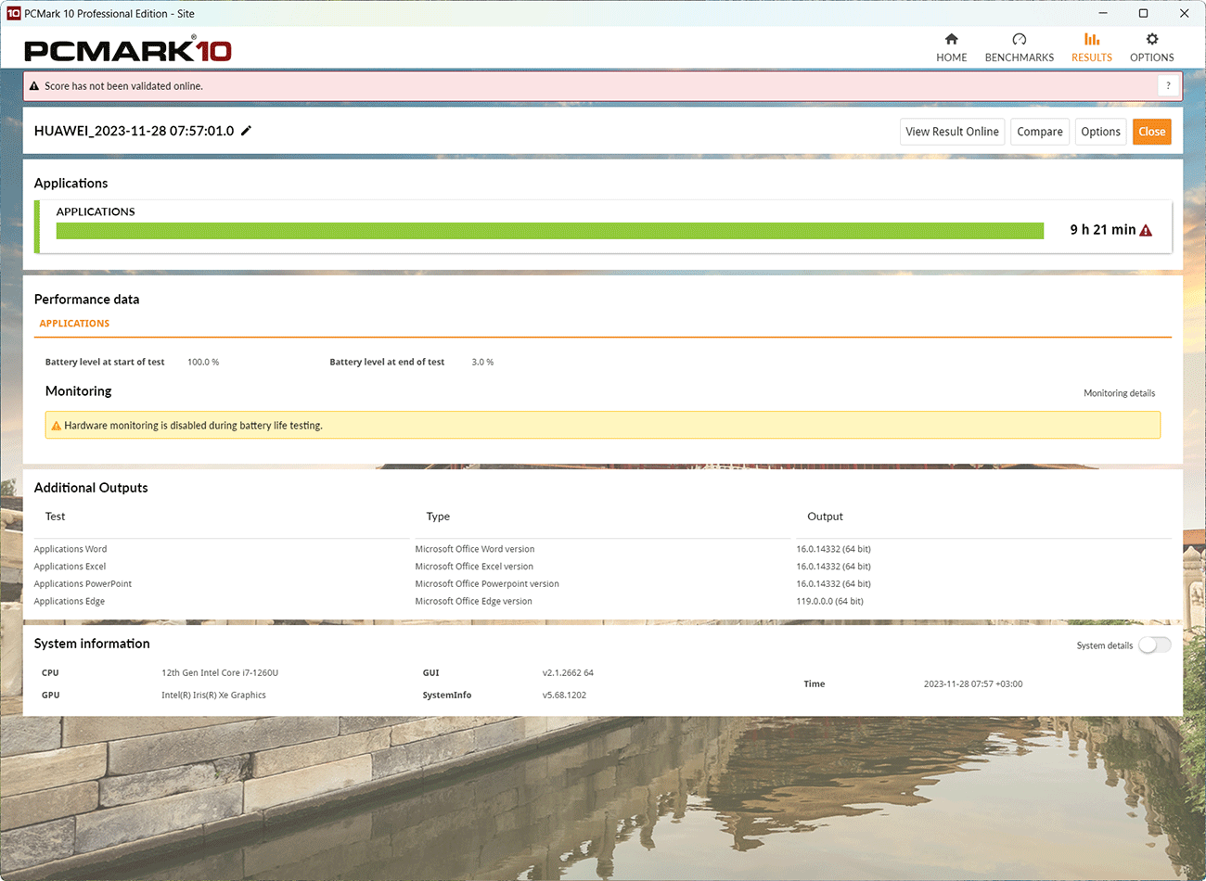Screen dimensions: 1206x881
Task: Select the Results bar chart icon
Action: (1092, 39)
